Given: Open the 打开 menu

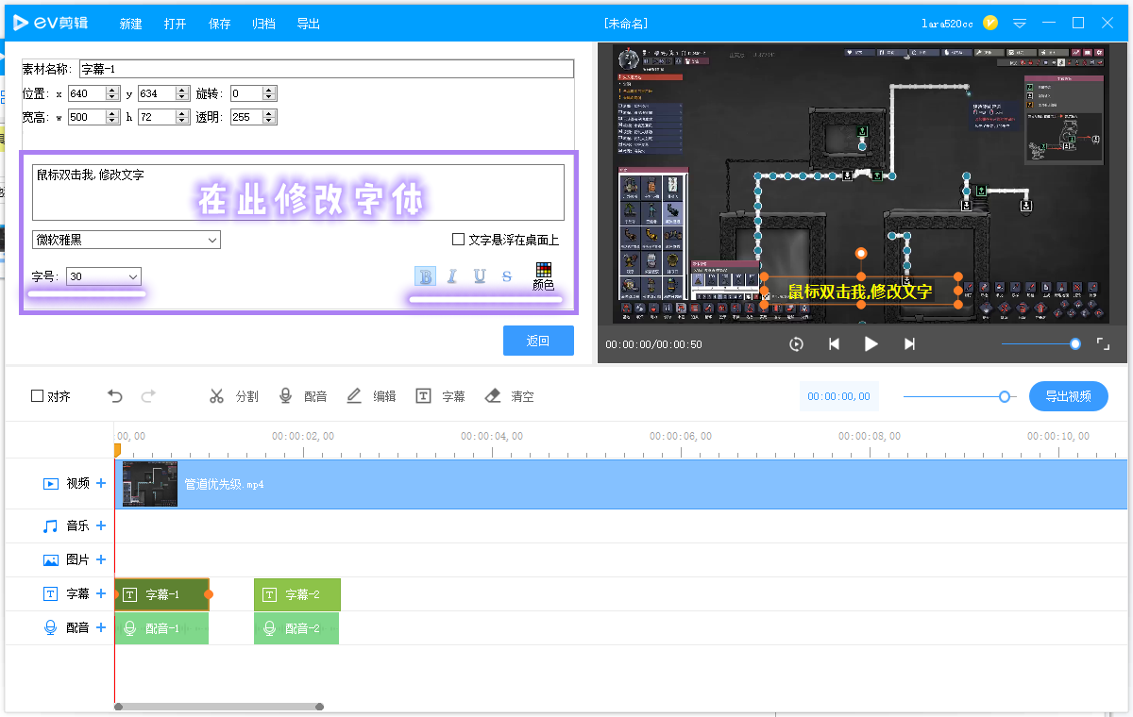Looking at the screenshot, I should (x=176, y=24).
